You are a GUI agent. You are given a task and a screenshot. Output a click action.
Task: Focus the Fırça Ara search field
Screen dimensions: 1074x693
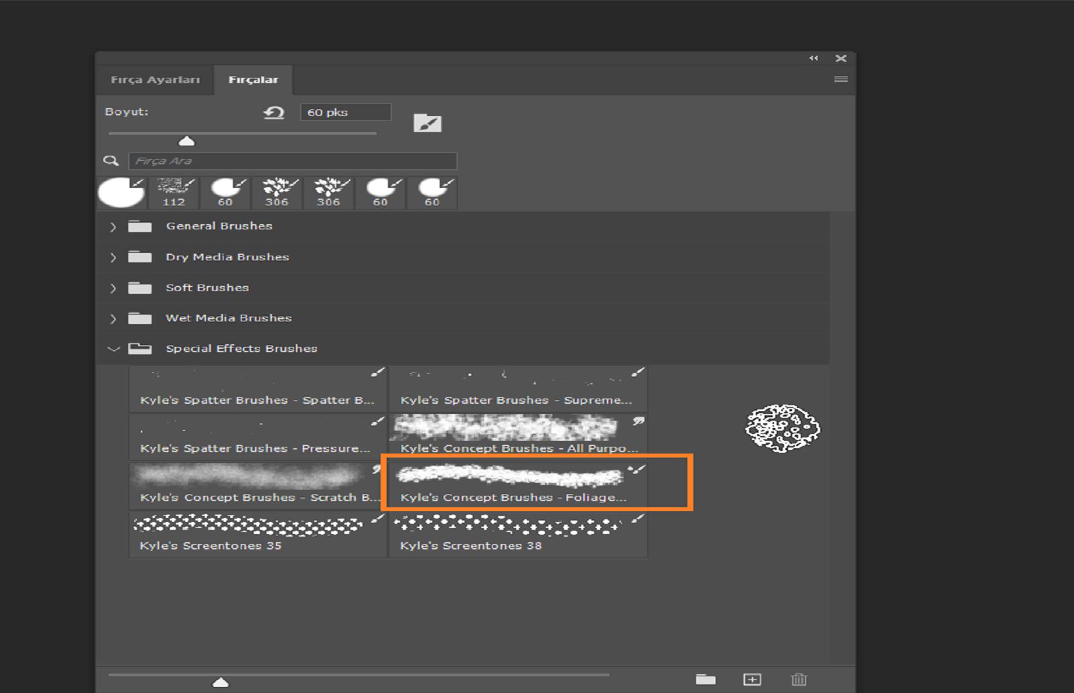pyautogui.click(x=293, y=161)
